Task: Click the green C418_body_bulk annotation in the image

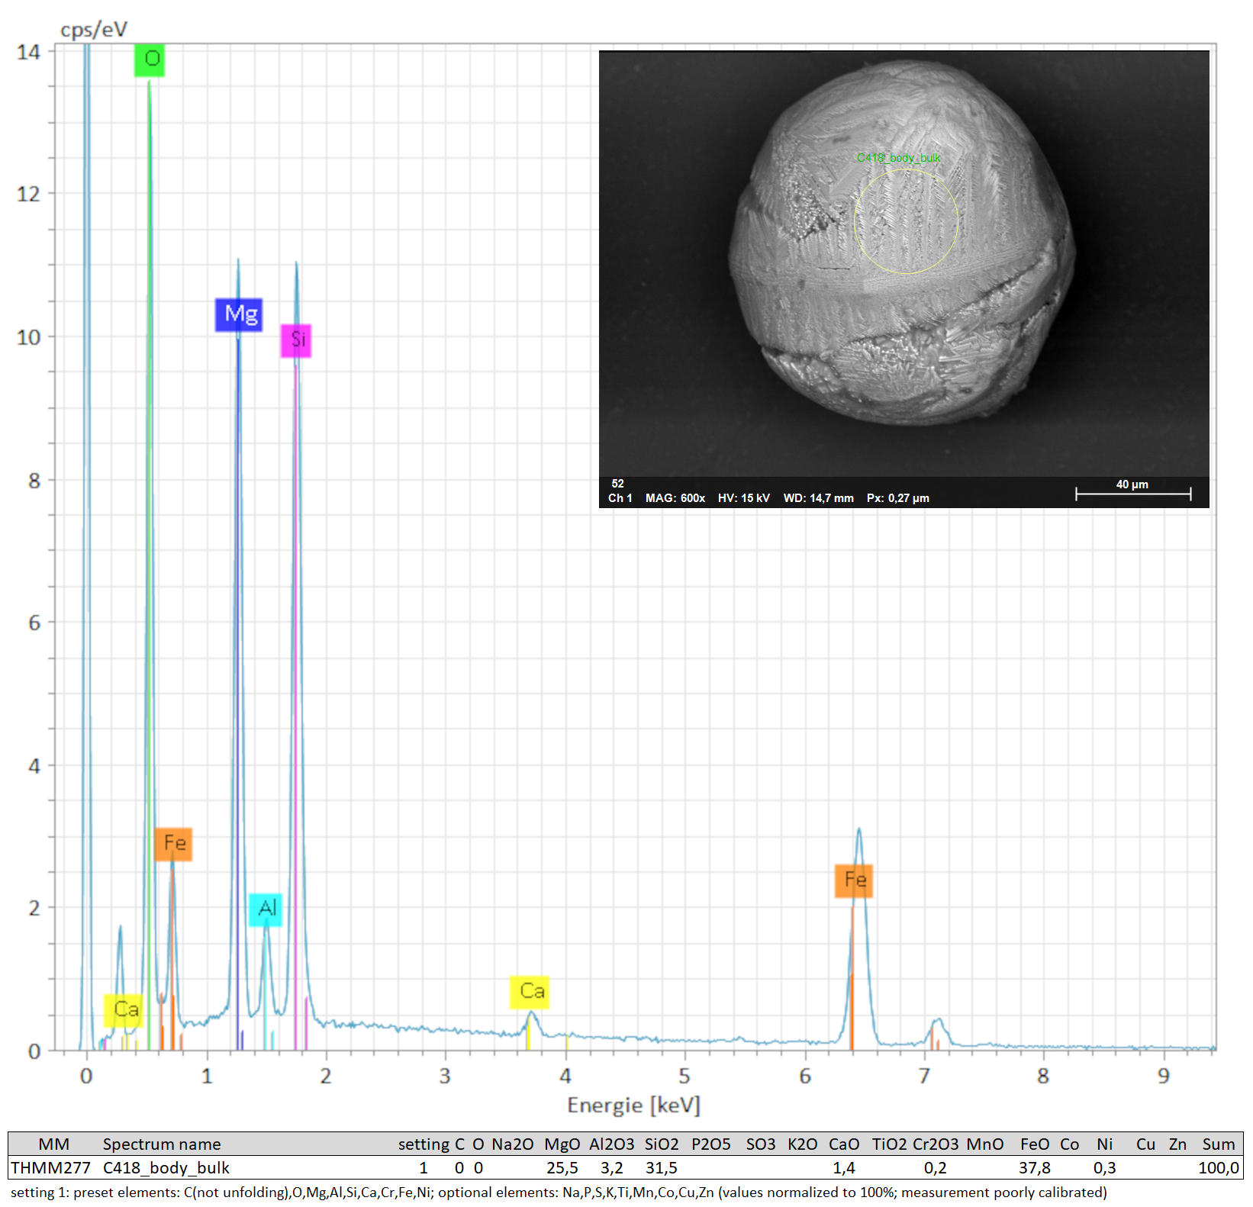Action: tap(898, 158)
